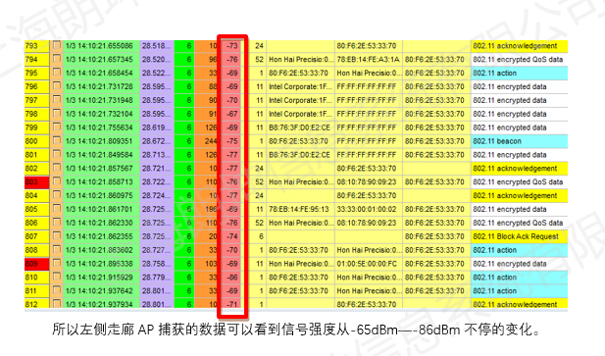Tick the checkbox in packet row 793
This screenshot has width=605, height=356.
click(57, 45)
